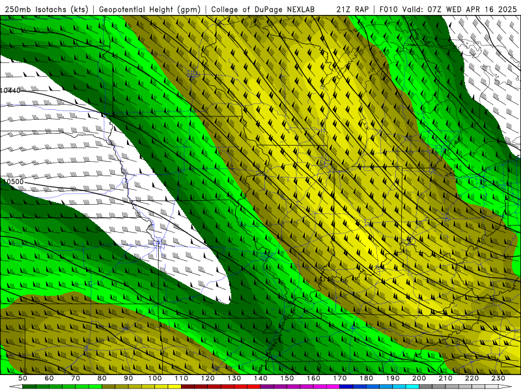Click the 100 label on the color scale
Viewport: 521px width, 390px height.
coord(155,378)
